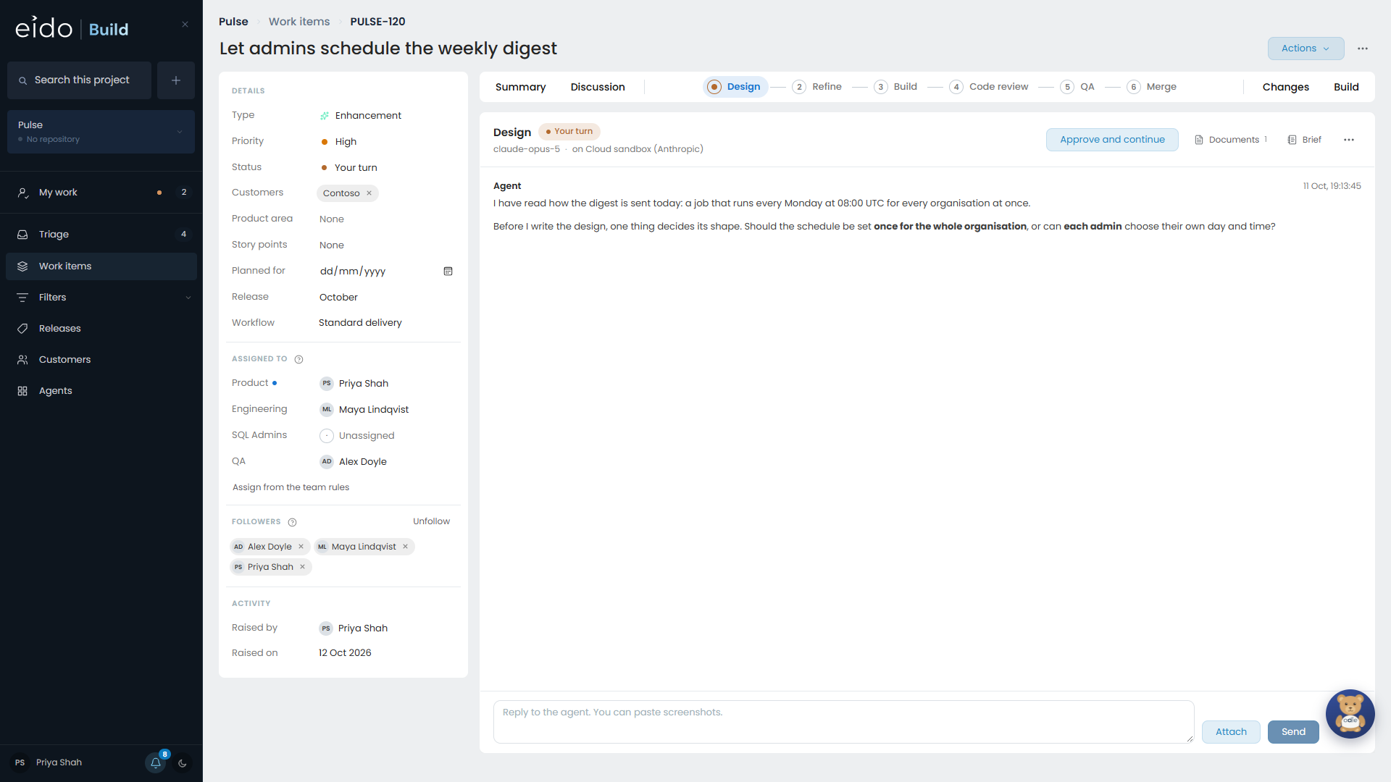
Task: Open the notifications bell
Action: click(156, 762)
